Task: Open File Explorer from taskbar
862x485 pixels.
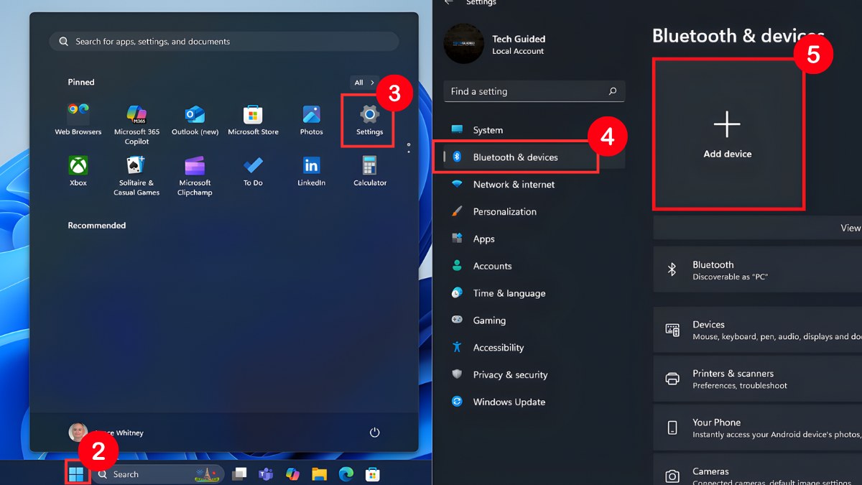Action: [319, 474]
